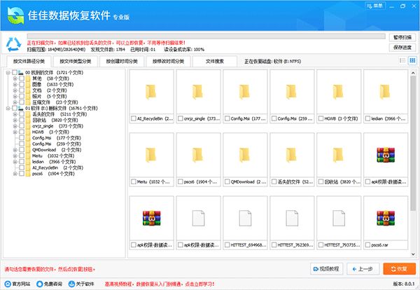The height and width of the screenshot is (290, 420).
Task: Select Meitu (1032个文件) in the tree
Action: (x=53, y=156)
